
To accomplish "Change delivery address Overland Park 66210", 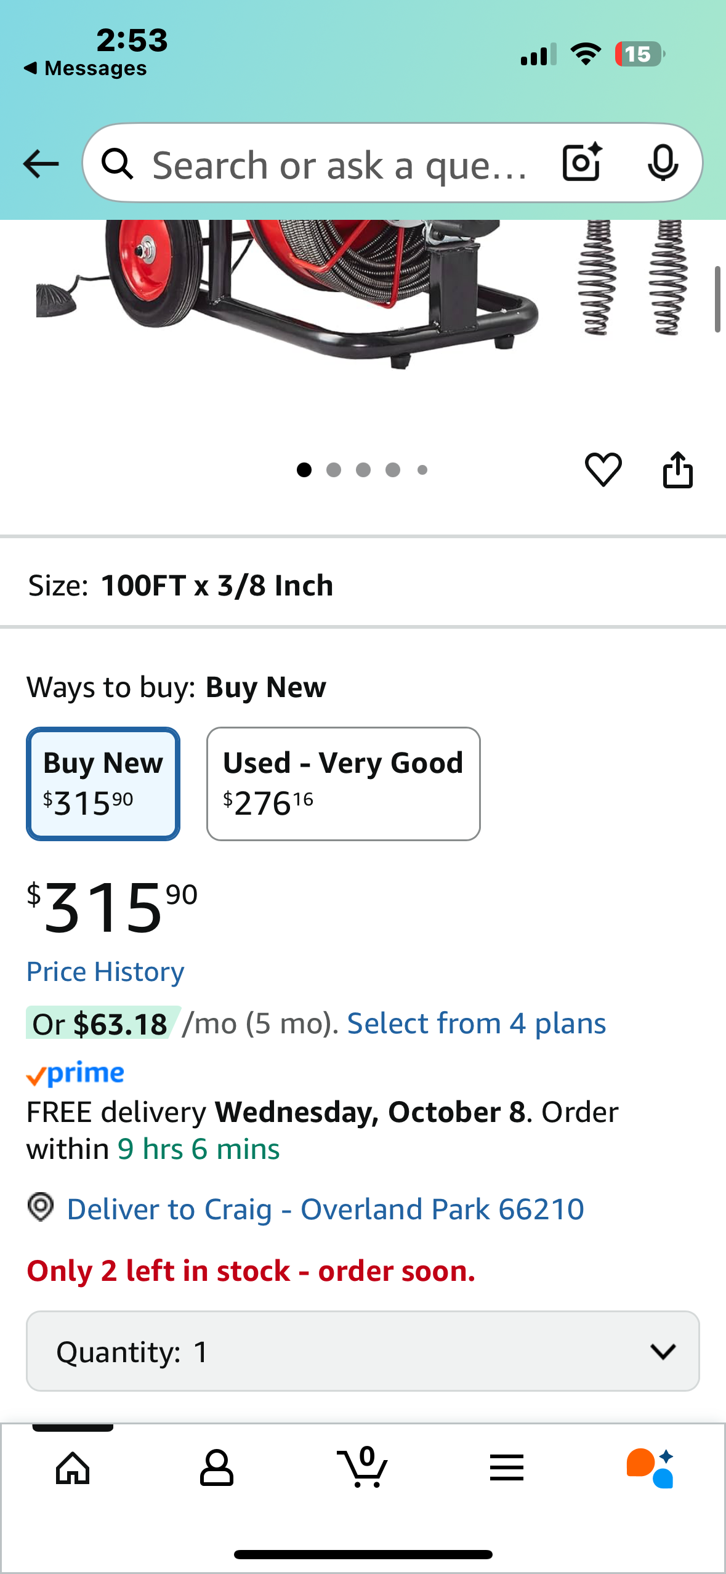I will tap(325, 1209).
